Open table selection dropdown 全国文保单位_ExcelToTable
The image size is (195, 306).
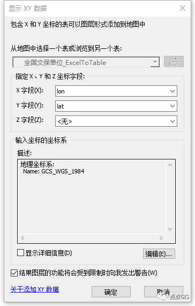tap(86, 62)
